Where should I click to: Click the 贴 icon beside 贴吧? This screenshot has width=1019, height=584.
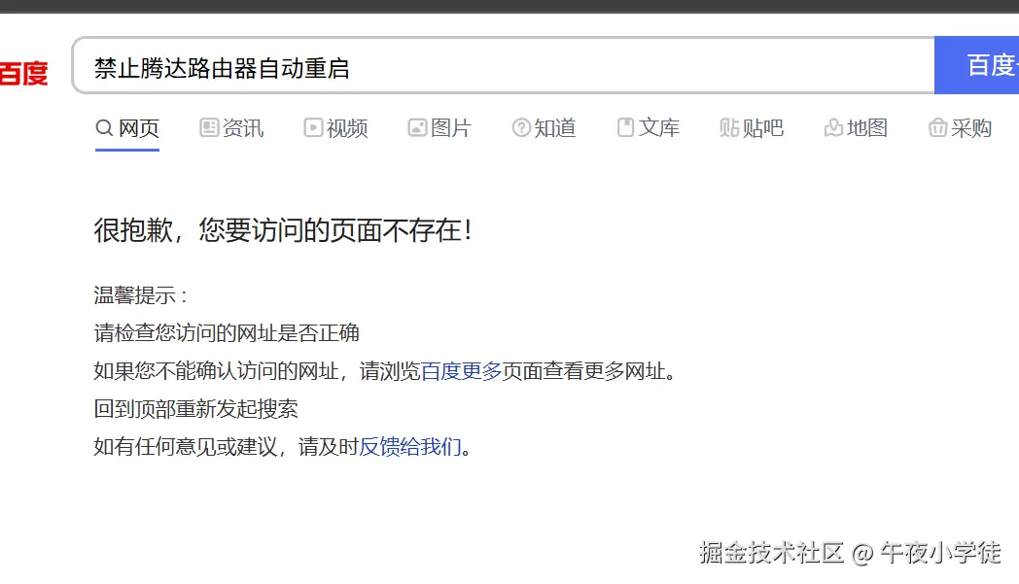729,127
